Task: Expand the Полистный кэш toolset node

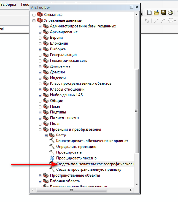Action: coord(40,118)
